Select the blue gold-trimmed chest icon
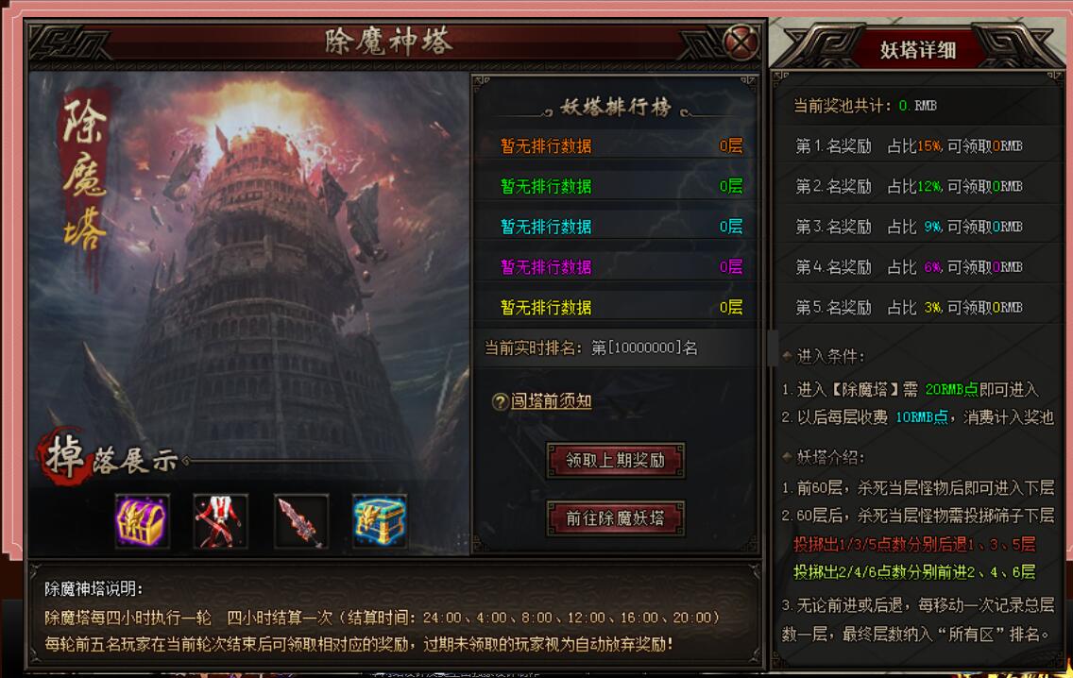Screen dimensions: 1073x678 [x=379, y=521]
